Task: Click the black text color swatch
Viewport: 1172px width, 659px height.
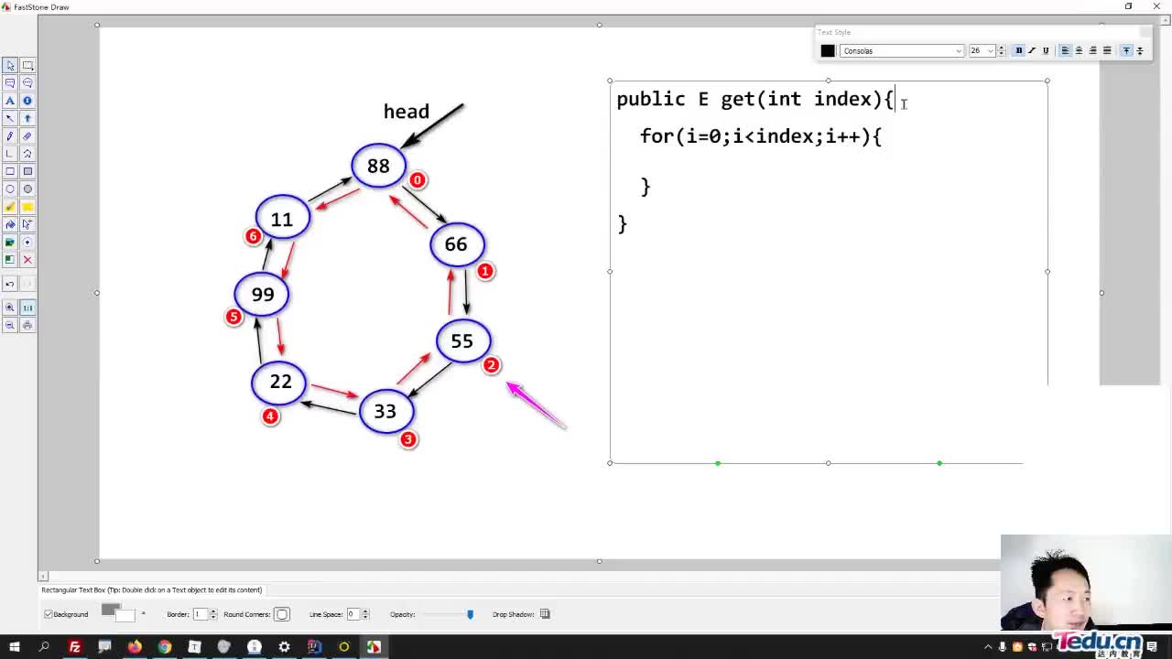Action: pyautogui.click(x=828, y=50)
